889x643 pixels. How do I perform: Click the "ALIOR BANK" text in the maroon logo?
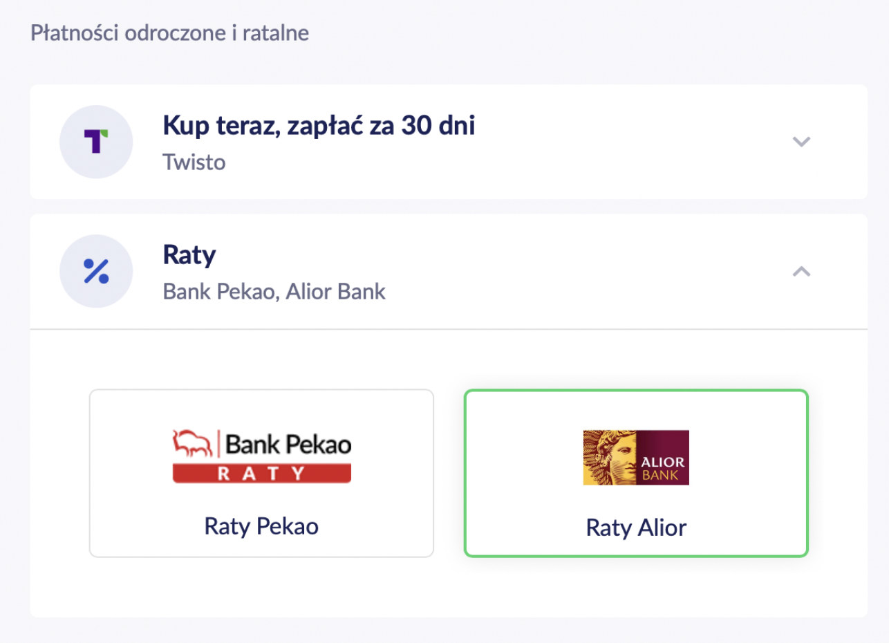coord(663,468)
